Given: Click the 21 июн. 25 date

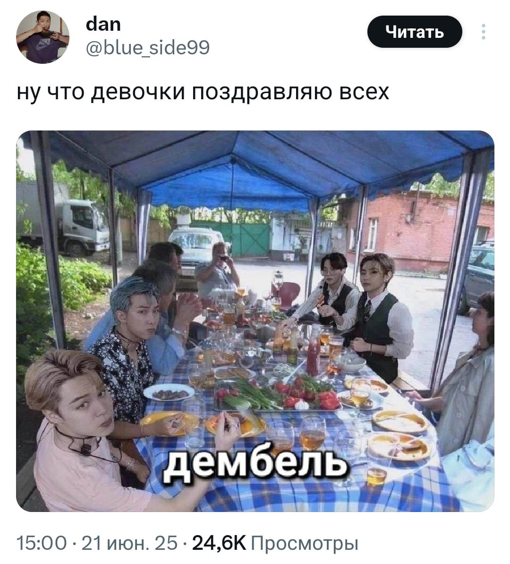Looking at the screenshot, I should point(130,543).
